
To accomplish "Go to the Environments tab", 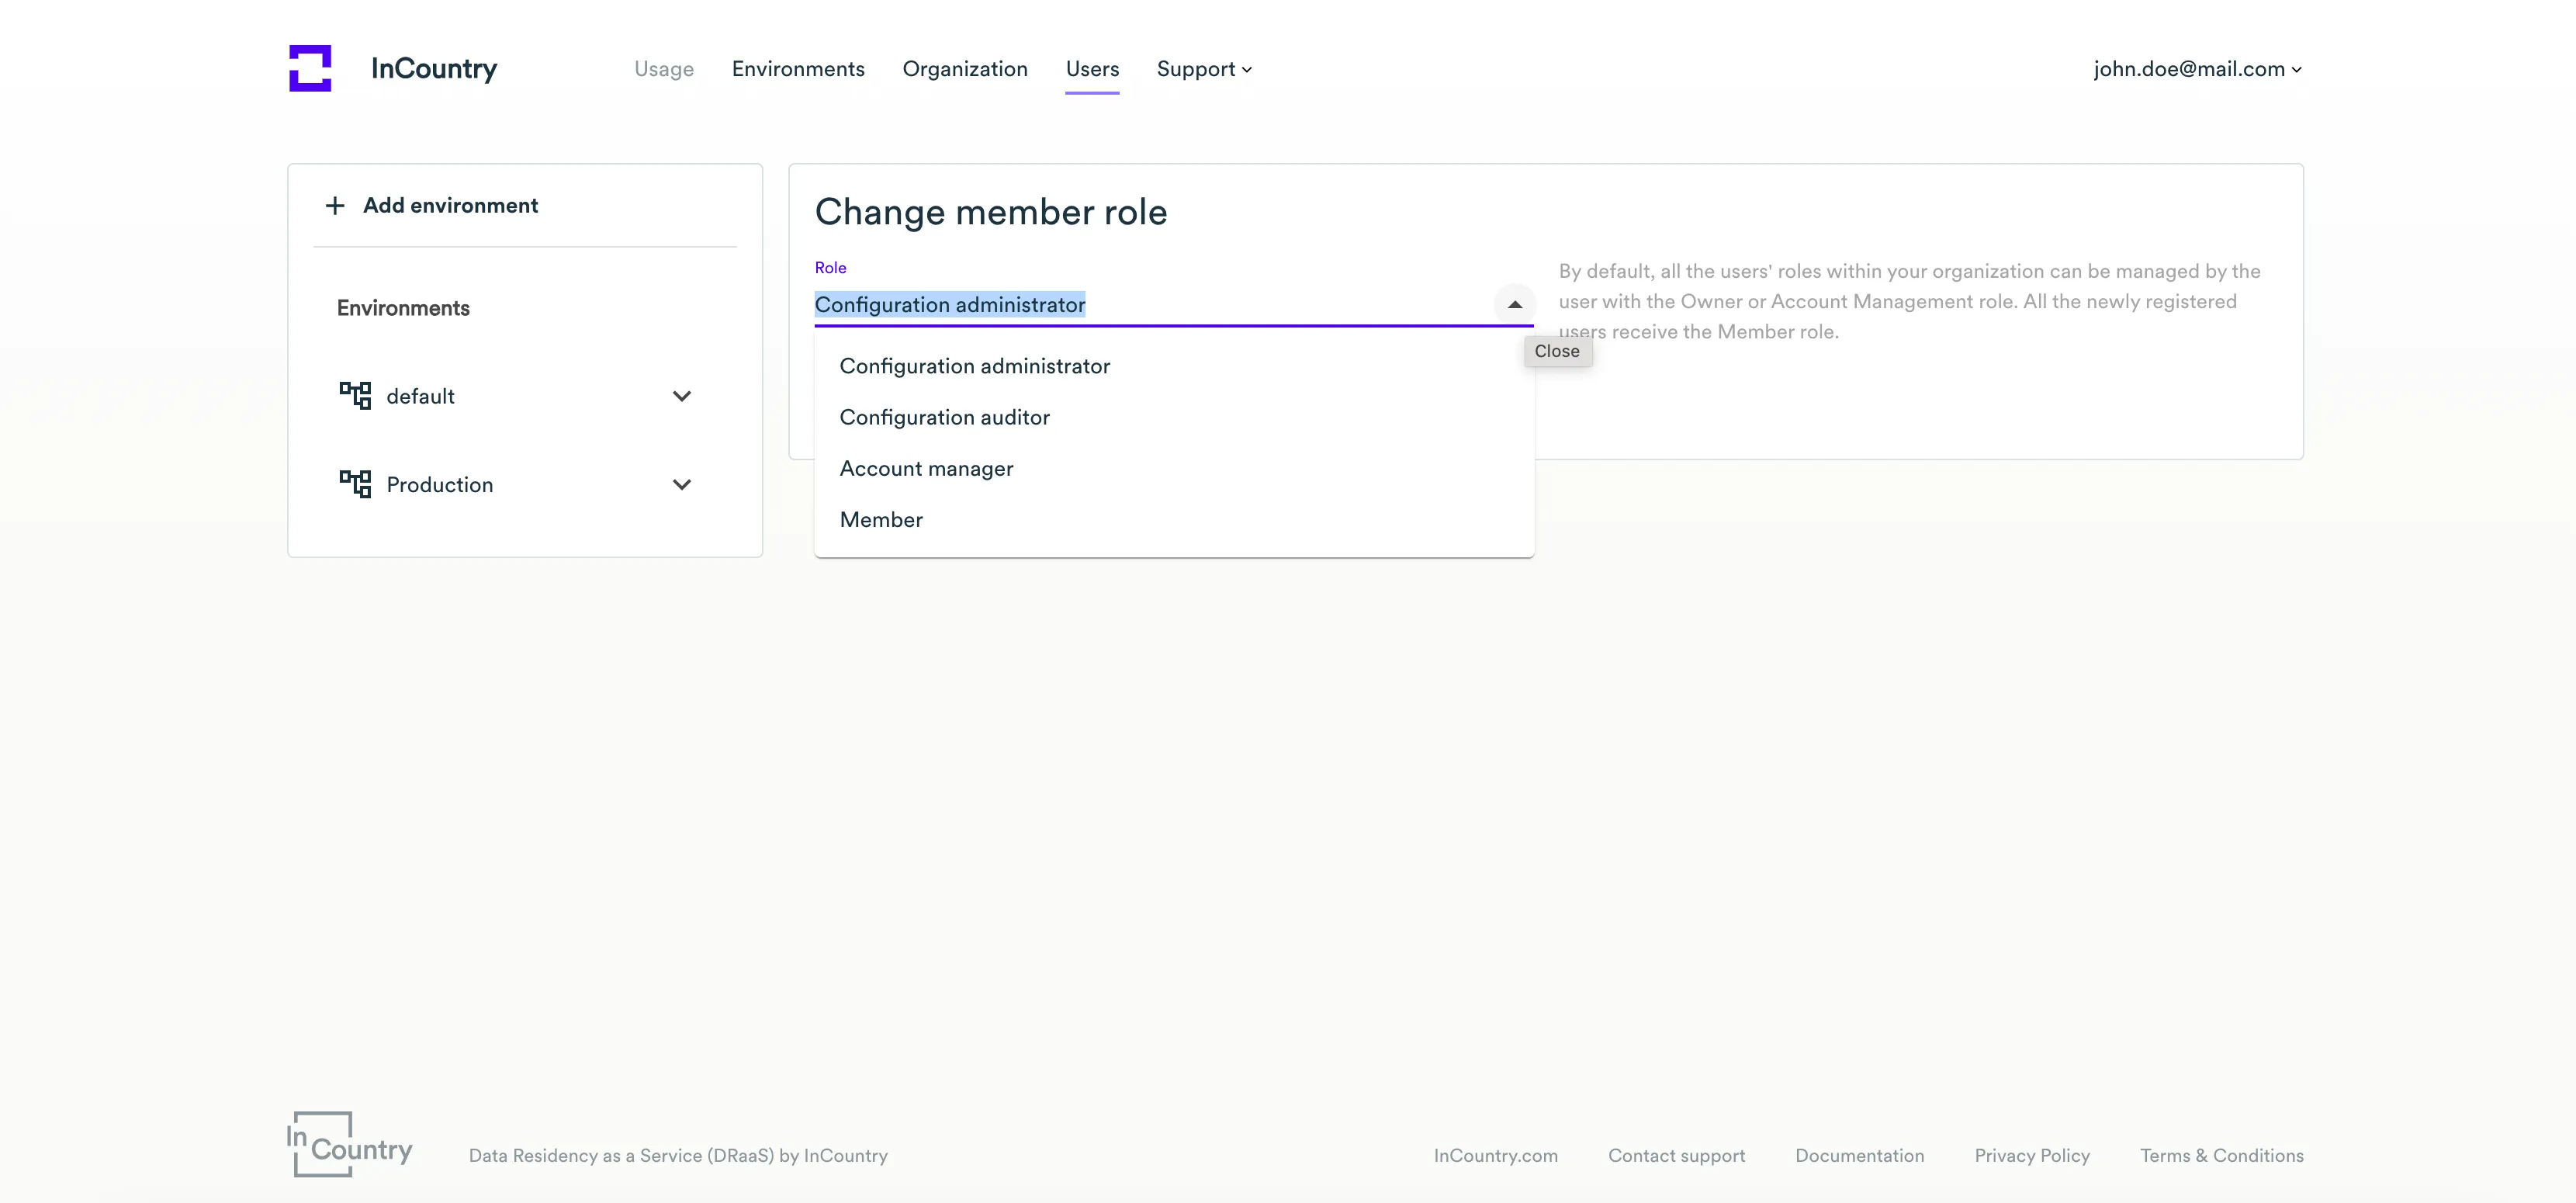I will tap(798, 69).
